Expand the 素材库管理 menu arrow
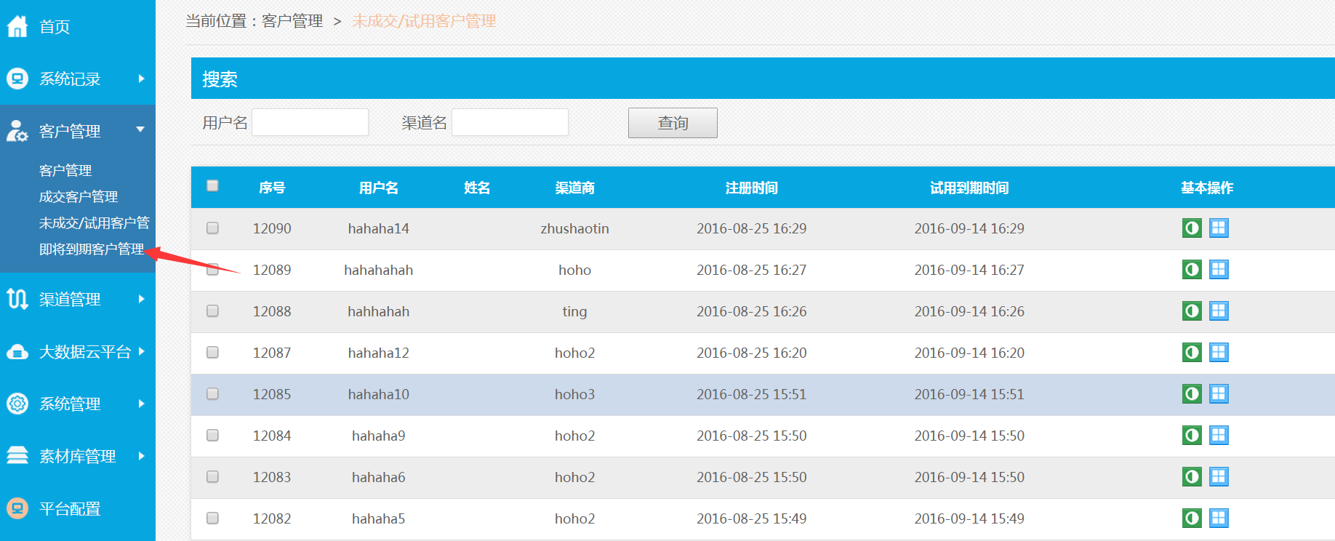The image size is (1335, 541). click(x=141, y=456)
